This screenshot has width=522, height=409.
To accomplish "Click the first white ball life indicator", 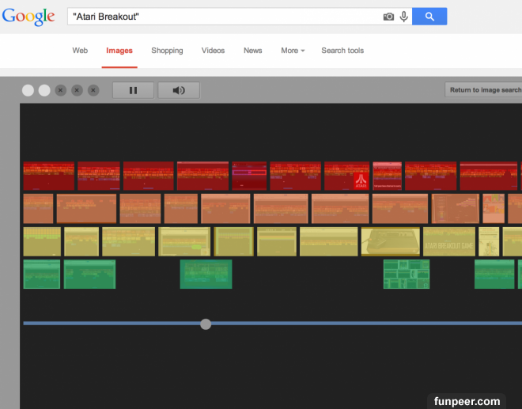I will (x=28, y=90).
